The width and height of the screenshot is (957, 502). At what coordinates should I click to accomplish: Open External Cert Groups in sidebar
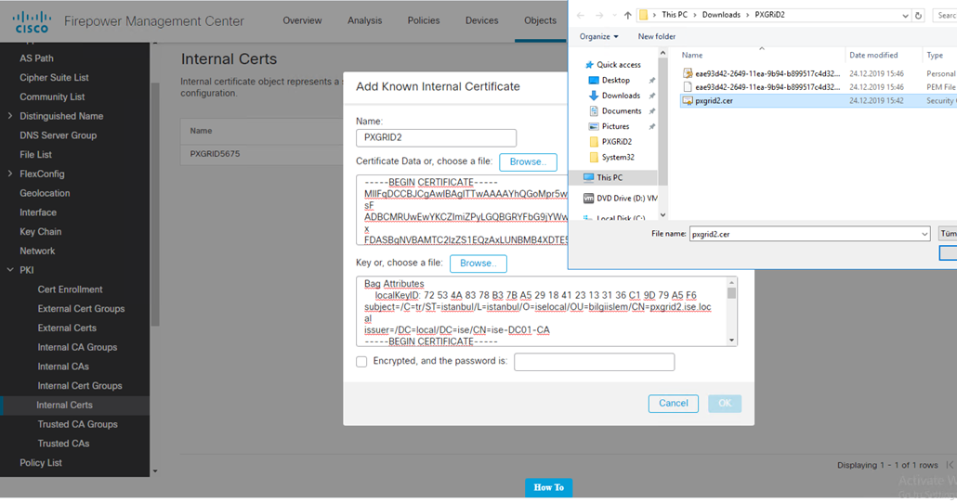81,309
